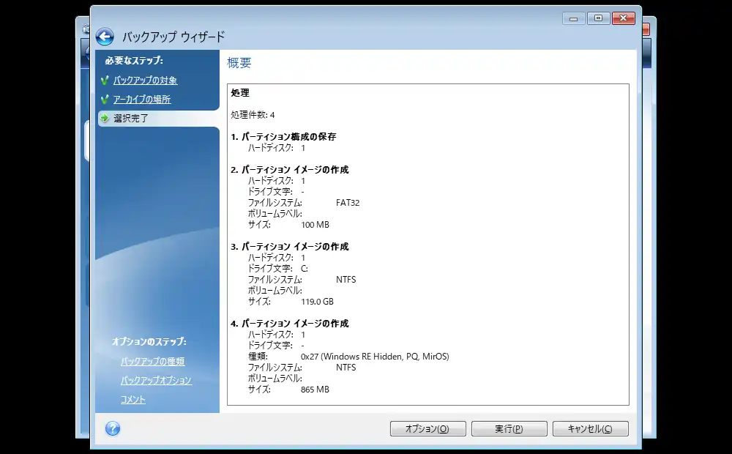Start the backup with 実行(P)
Image resolution: width=732 pixels, height=454 pixels.
[509, 429]
